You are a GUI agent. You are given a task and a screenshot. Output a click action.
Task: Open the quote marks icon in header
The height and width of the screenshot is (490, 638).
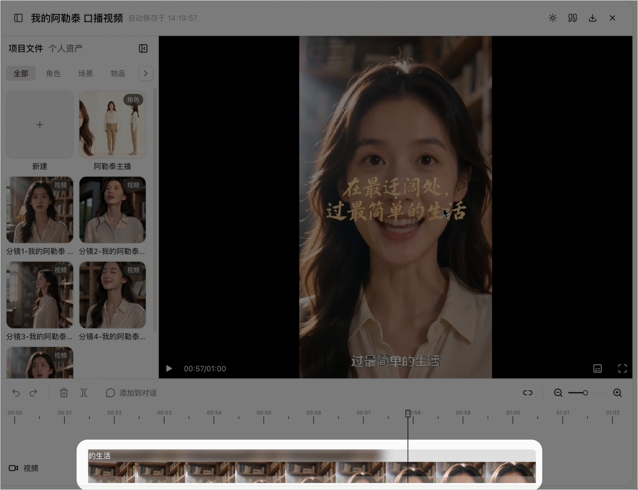coord(572,18)
